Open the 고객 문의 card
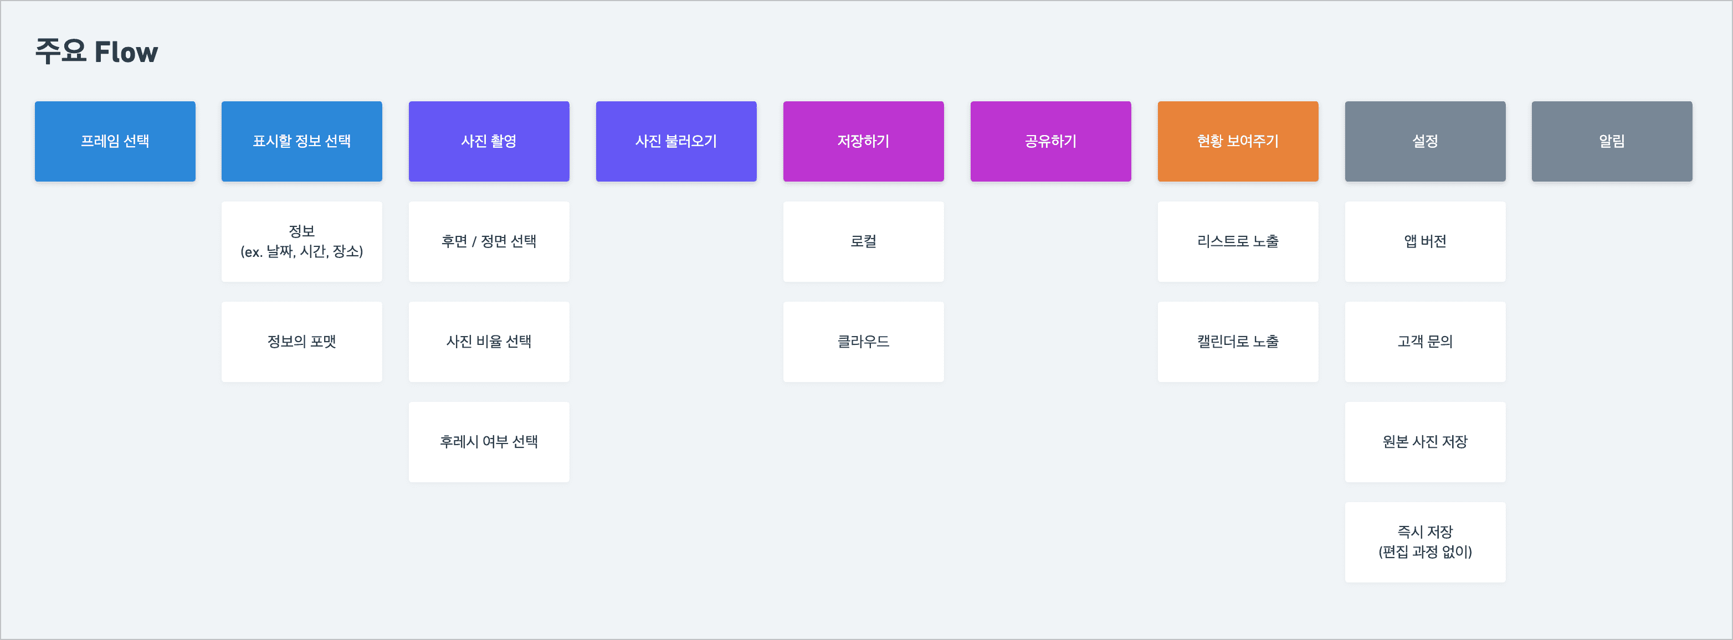The height and width of the screenshot is (640, 1733). 1425,342
